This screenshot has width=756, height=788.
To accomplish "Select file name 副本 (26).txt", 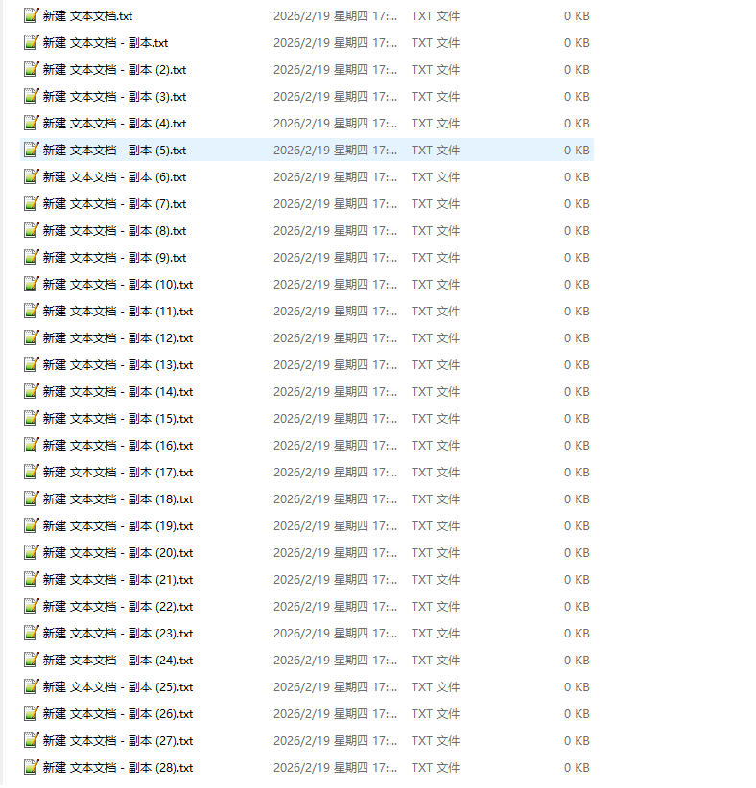I will click(x=118, y=713).
